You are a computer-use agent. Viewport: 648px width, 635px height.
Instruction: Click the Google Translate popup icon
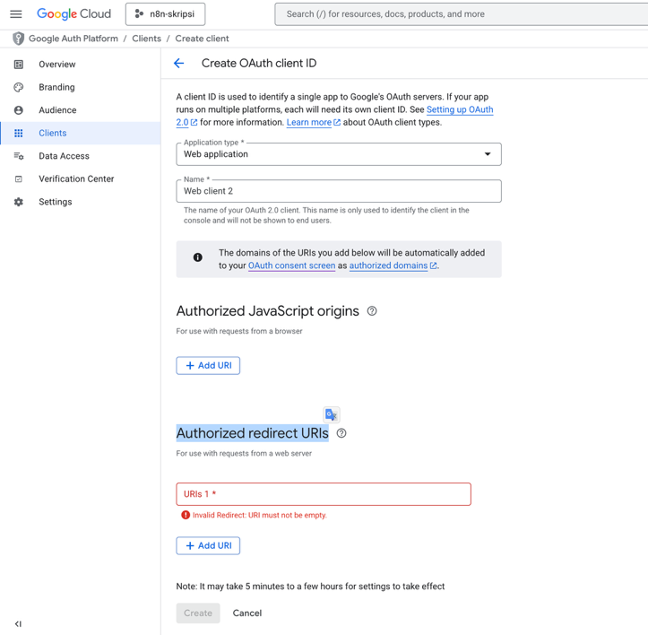click(x=332, y=414)
